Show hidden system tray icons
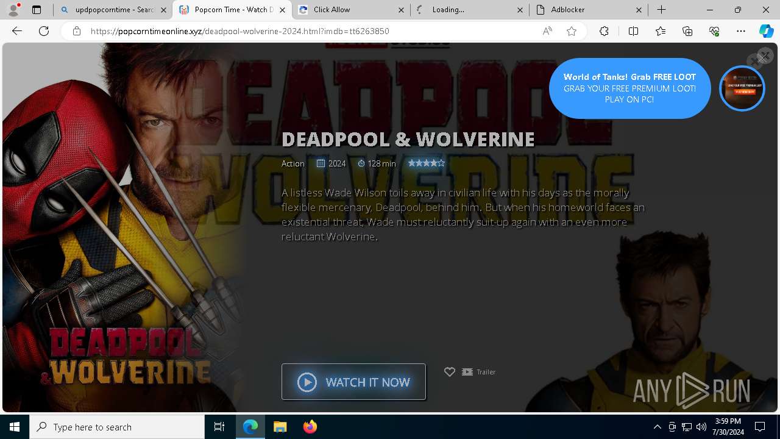Image resolution: width=780 pixels, height=439 pixels. click(658, 427)
